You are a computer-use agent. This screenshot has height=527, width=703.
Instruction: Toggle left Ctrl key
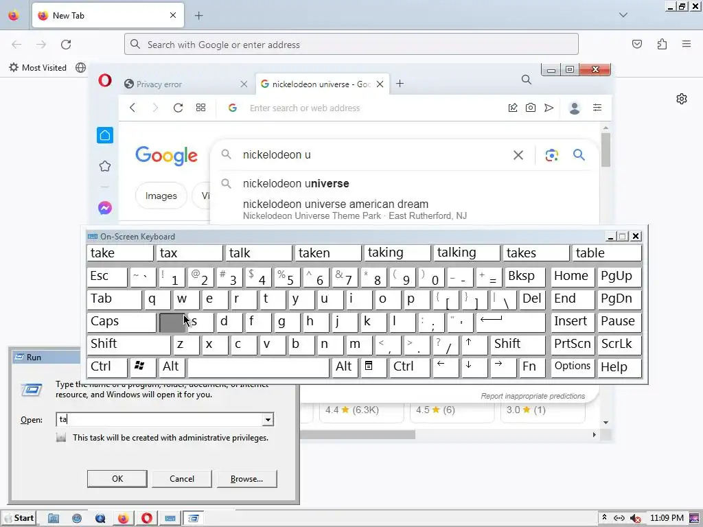tap(106, 366)
